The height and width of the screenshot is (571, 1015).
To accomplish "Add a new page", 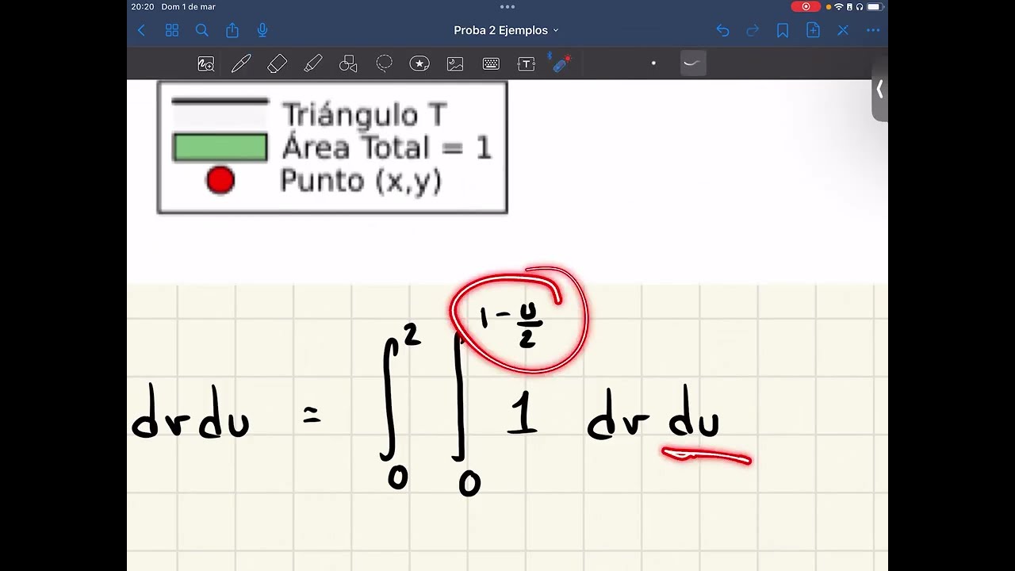I will [x=813, y=30].
